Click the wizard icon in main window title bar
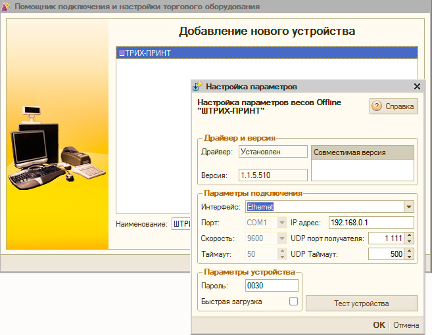 (x=5, y=6)
